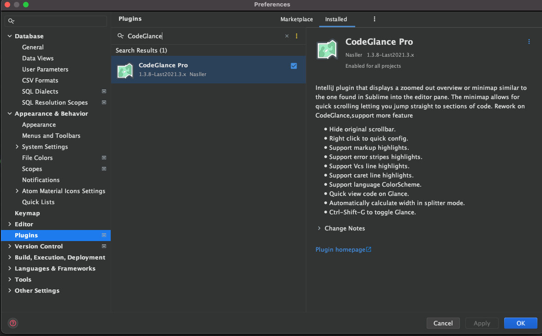Collapse the Database tree section
The height and width of the screenshot is (336, 542).
click(10, 36)
